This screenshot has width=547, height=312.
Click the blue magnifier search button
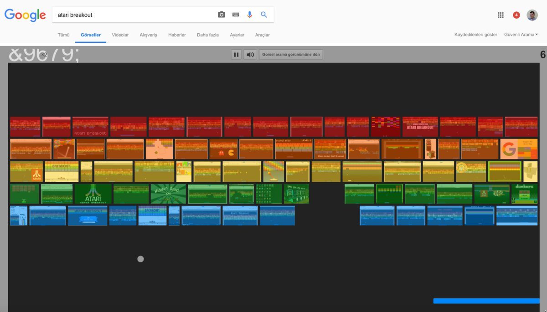tap(264, 15)
